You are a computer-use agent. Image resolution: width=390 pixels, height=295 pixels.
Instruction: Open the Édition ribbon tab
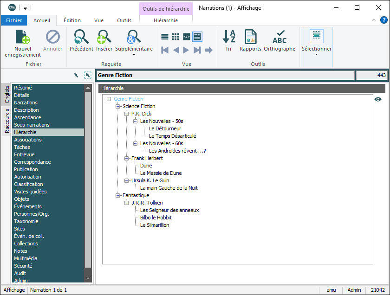tap(72, 20)
